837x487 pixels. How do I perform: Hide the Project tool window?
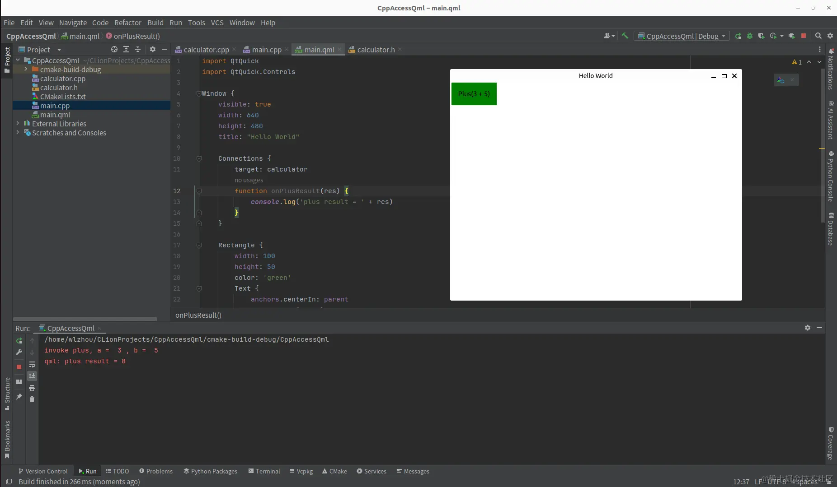pos(165,49)
